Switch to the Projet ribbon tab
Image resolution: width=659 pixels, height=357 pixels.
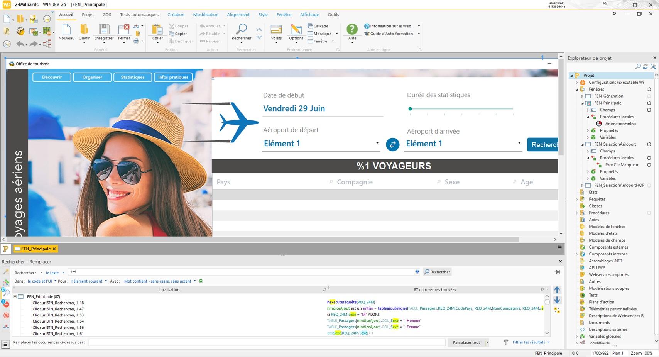pos(88,15)
